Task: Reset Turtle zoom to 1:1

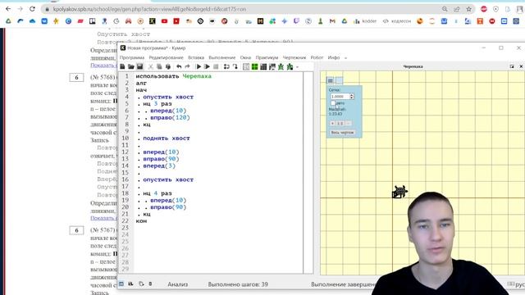Action: click(340, 124)
